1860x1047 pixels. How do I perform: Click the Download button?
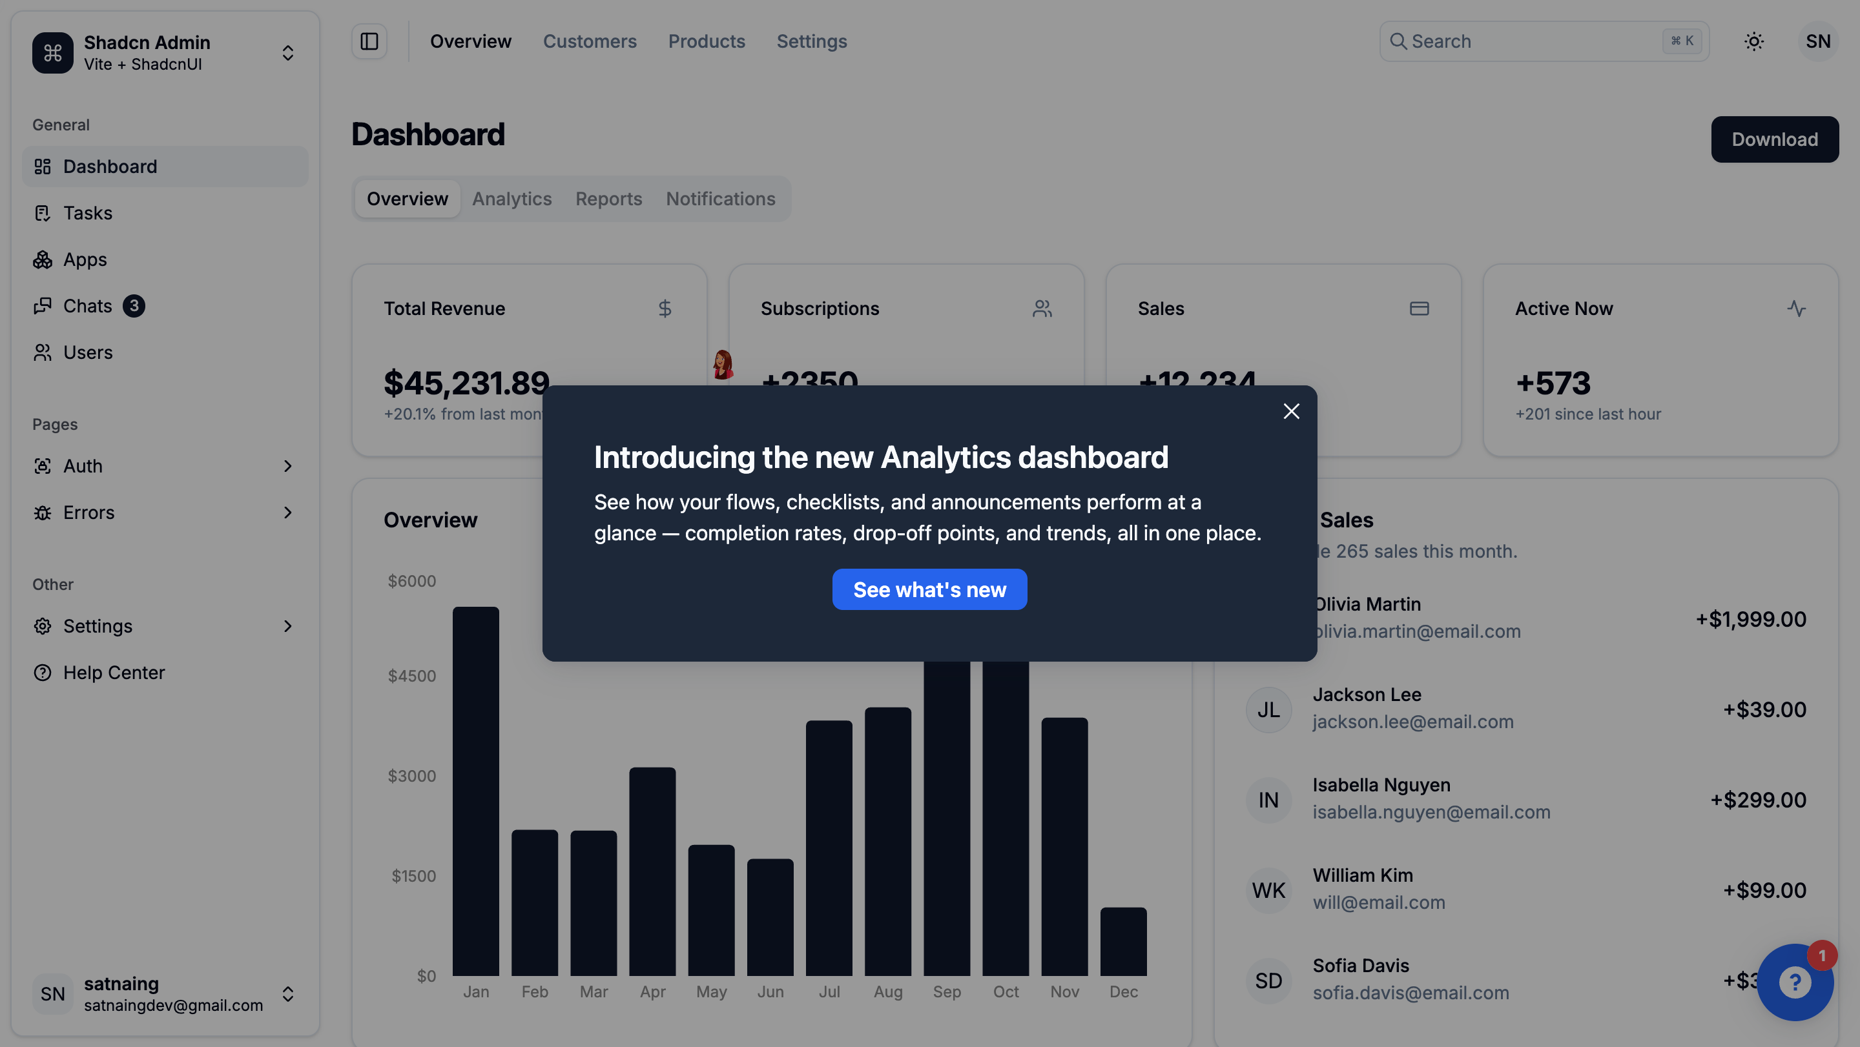tap(1774, 139)
